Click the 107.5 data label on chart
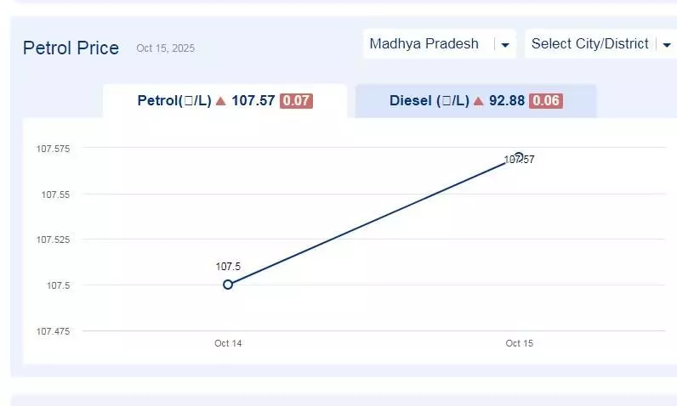 coord(228,267)
